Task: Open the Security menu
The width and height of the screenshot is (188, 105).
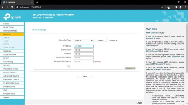Action: point(12,65)
